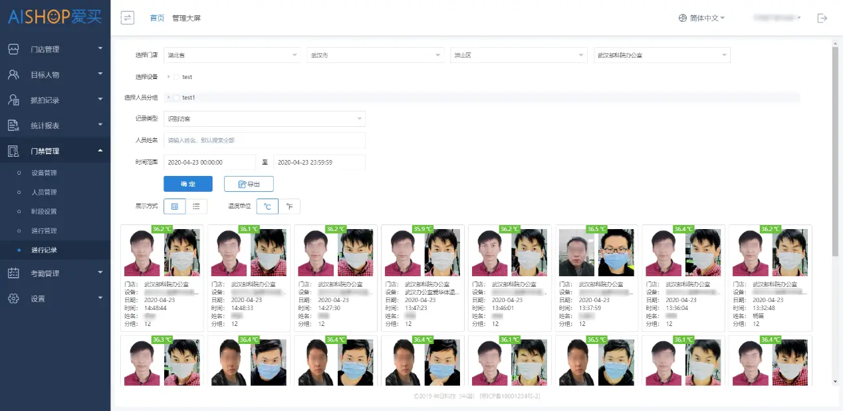843x411 pixels.
Task: Click the end time field 23:59:59
Action: (x=319, y=162)
